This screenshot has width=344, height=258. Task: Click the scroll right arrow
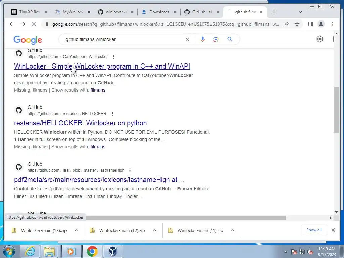tap(331, 218)
